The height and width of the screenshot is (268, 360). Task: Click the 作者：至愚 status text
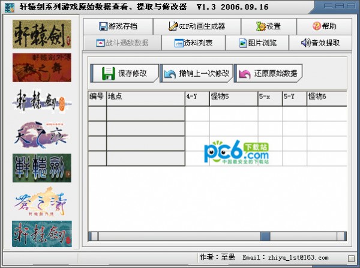(217, 257)
